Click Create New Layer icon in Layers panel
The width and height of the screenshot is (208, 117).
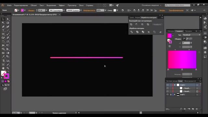click(x=193, y=109)
